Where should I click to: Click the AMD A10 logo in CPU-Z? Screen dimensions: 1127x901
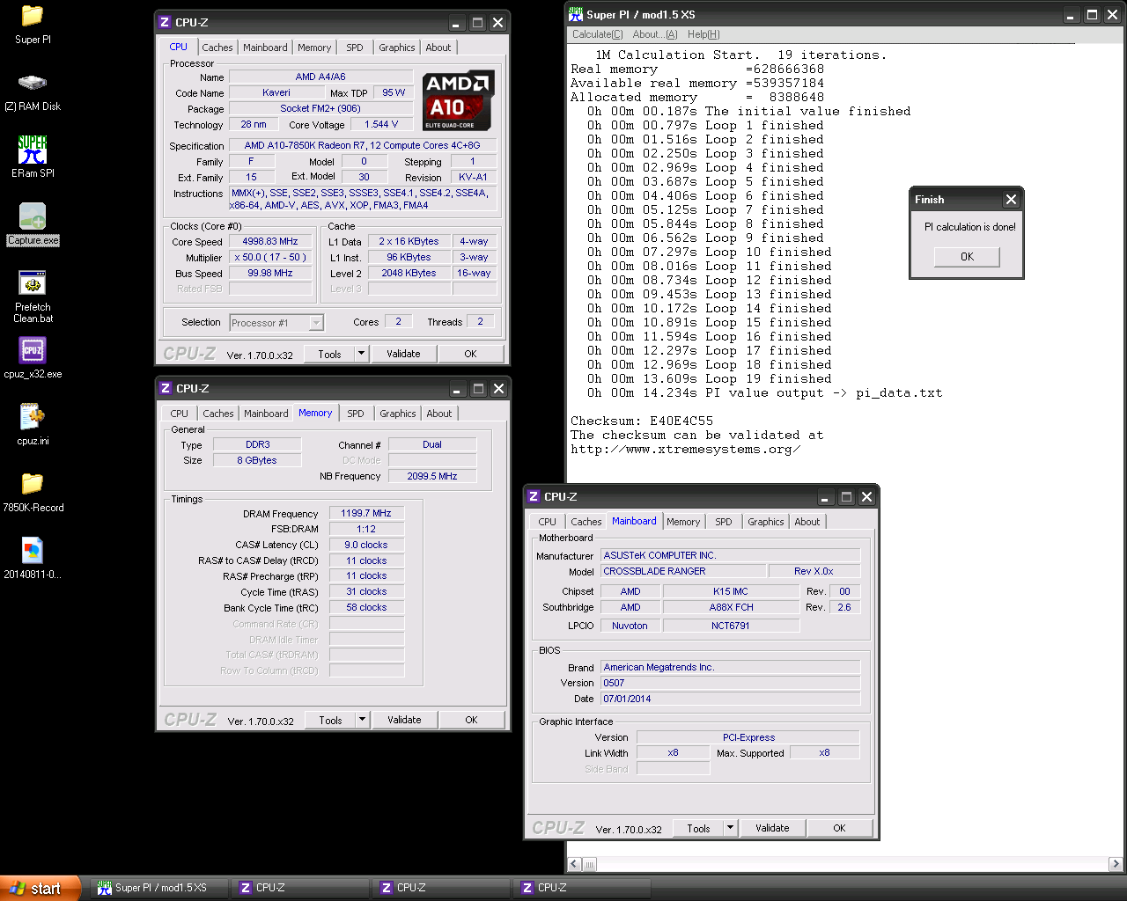click(x=458, y=100)
